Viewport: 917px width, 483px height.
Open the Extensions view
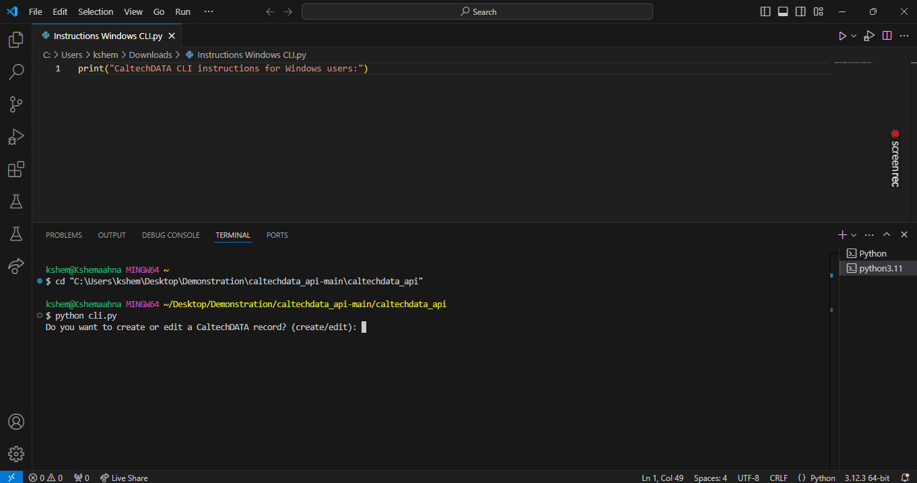coord(15,169)
